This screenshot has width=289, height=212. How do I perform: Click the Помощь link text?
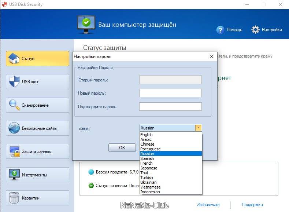click(x=234, y=30)
